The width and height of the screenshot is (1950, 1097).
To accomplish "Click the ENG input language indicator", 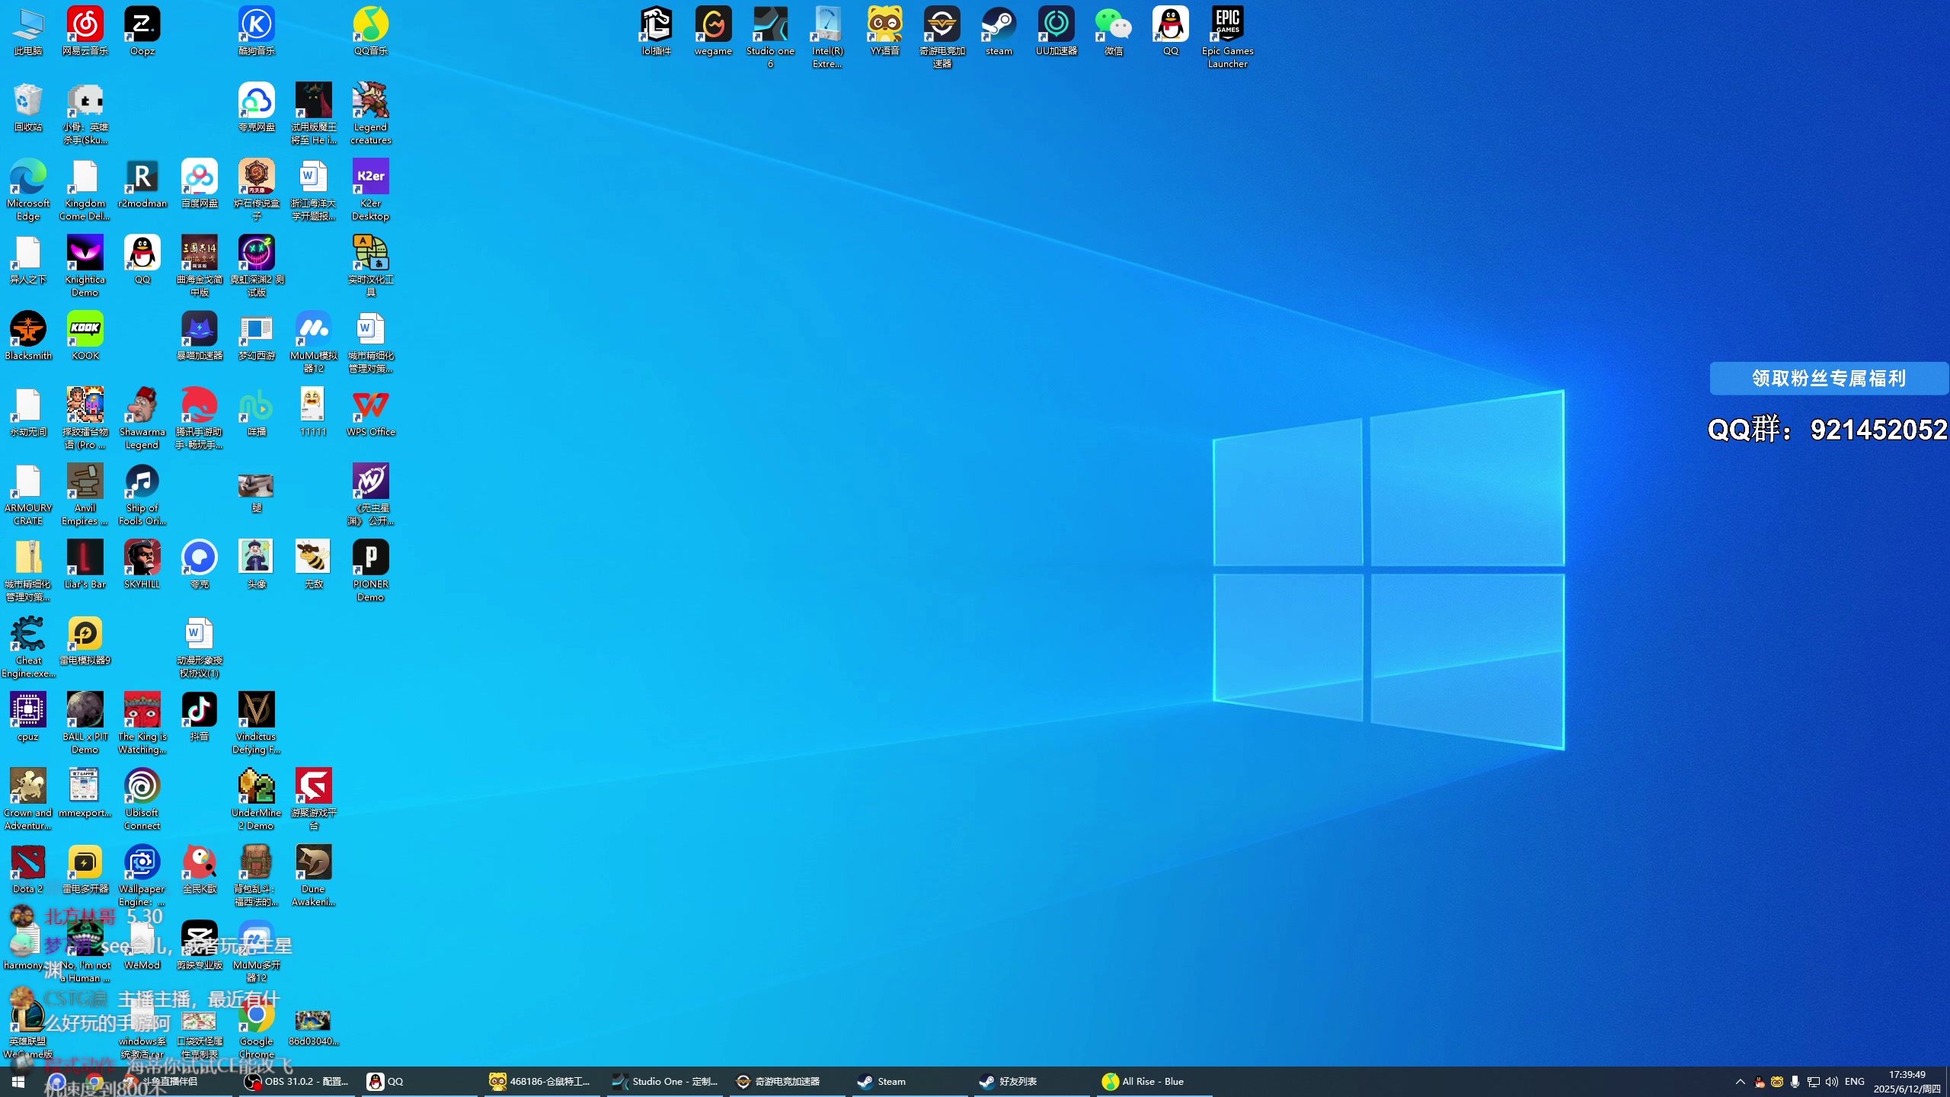I will coord(1855,1081).
